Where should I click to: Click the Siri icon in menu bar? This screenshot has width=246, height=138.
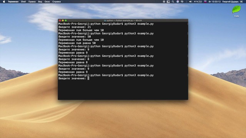pyautogui.click(x=178, y=2)
